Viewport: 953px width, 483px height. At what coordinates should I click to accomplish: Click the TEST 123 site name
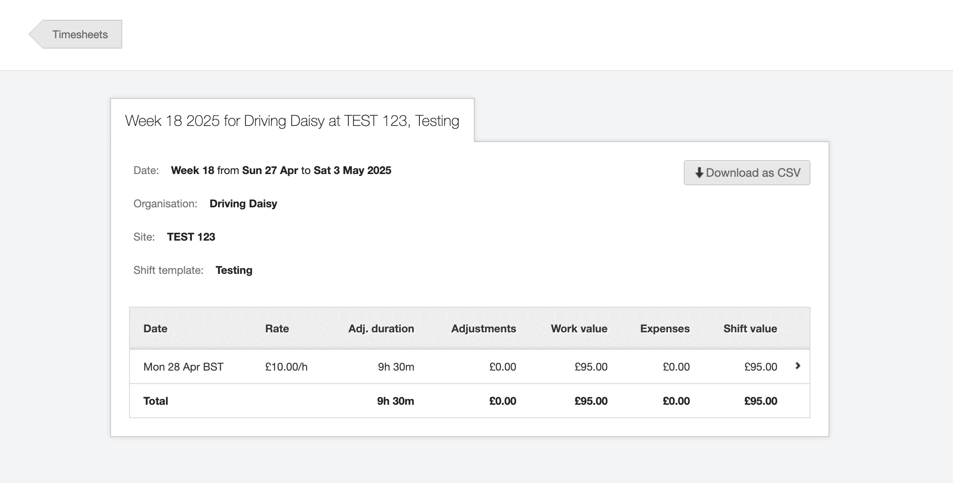pos(191,237)
